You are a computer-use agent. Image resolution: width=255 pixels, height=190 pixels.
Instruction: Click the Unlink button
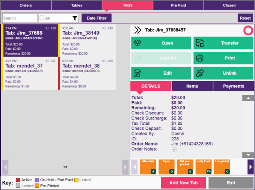[x=223, y=73]
